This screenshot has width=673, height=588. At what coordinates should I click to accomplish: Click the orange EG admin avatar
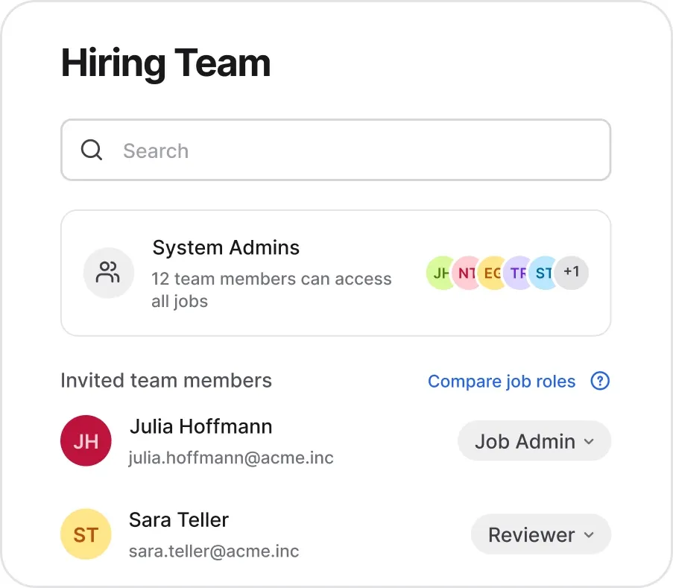[492, 273]
